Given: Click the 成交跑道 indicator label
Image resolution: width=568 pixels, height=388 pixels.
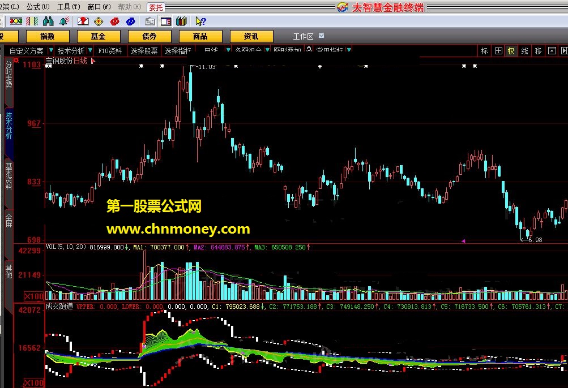Looking at the screenshot, I should point(59,306).
